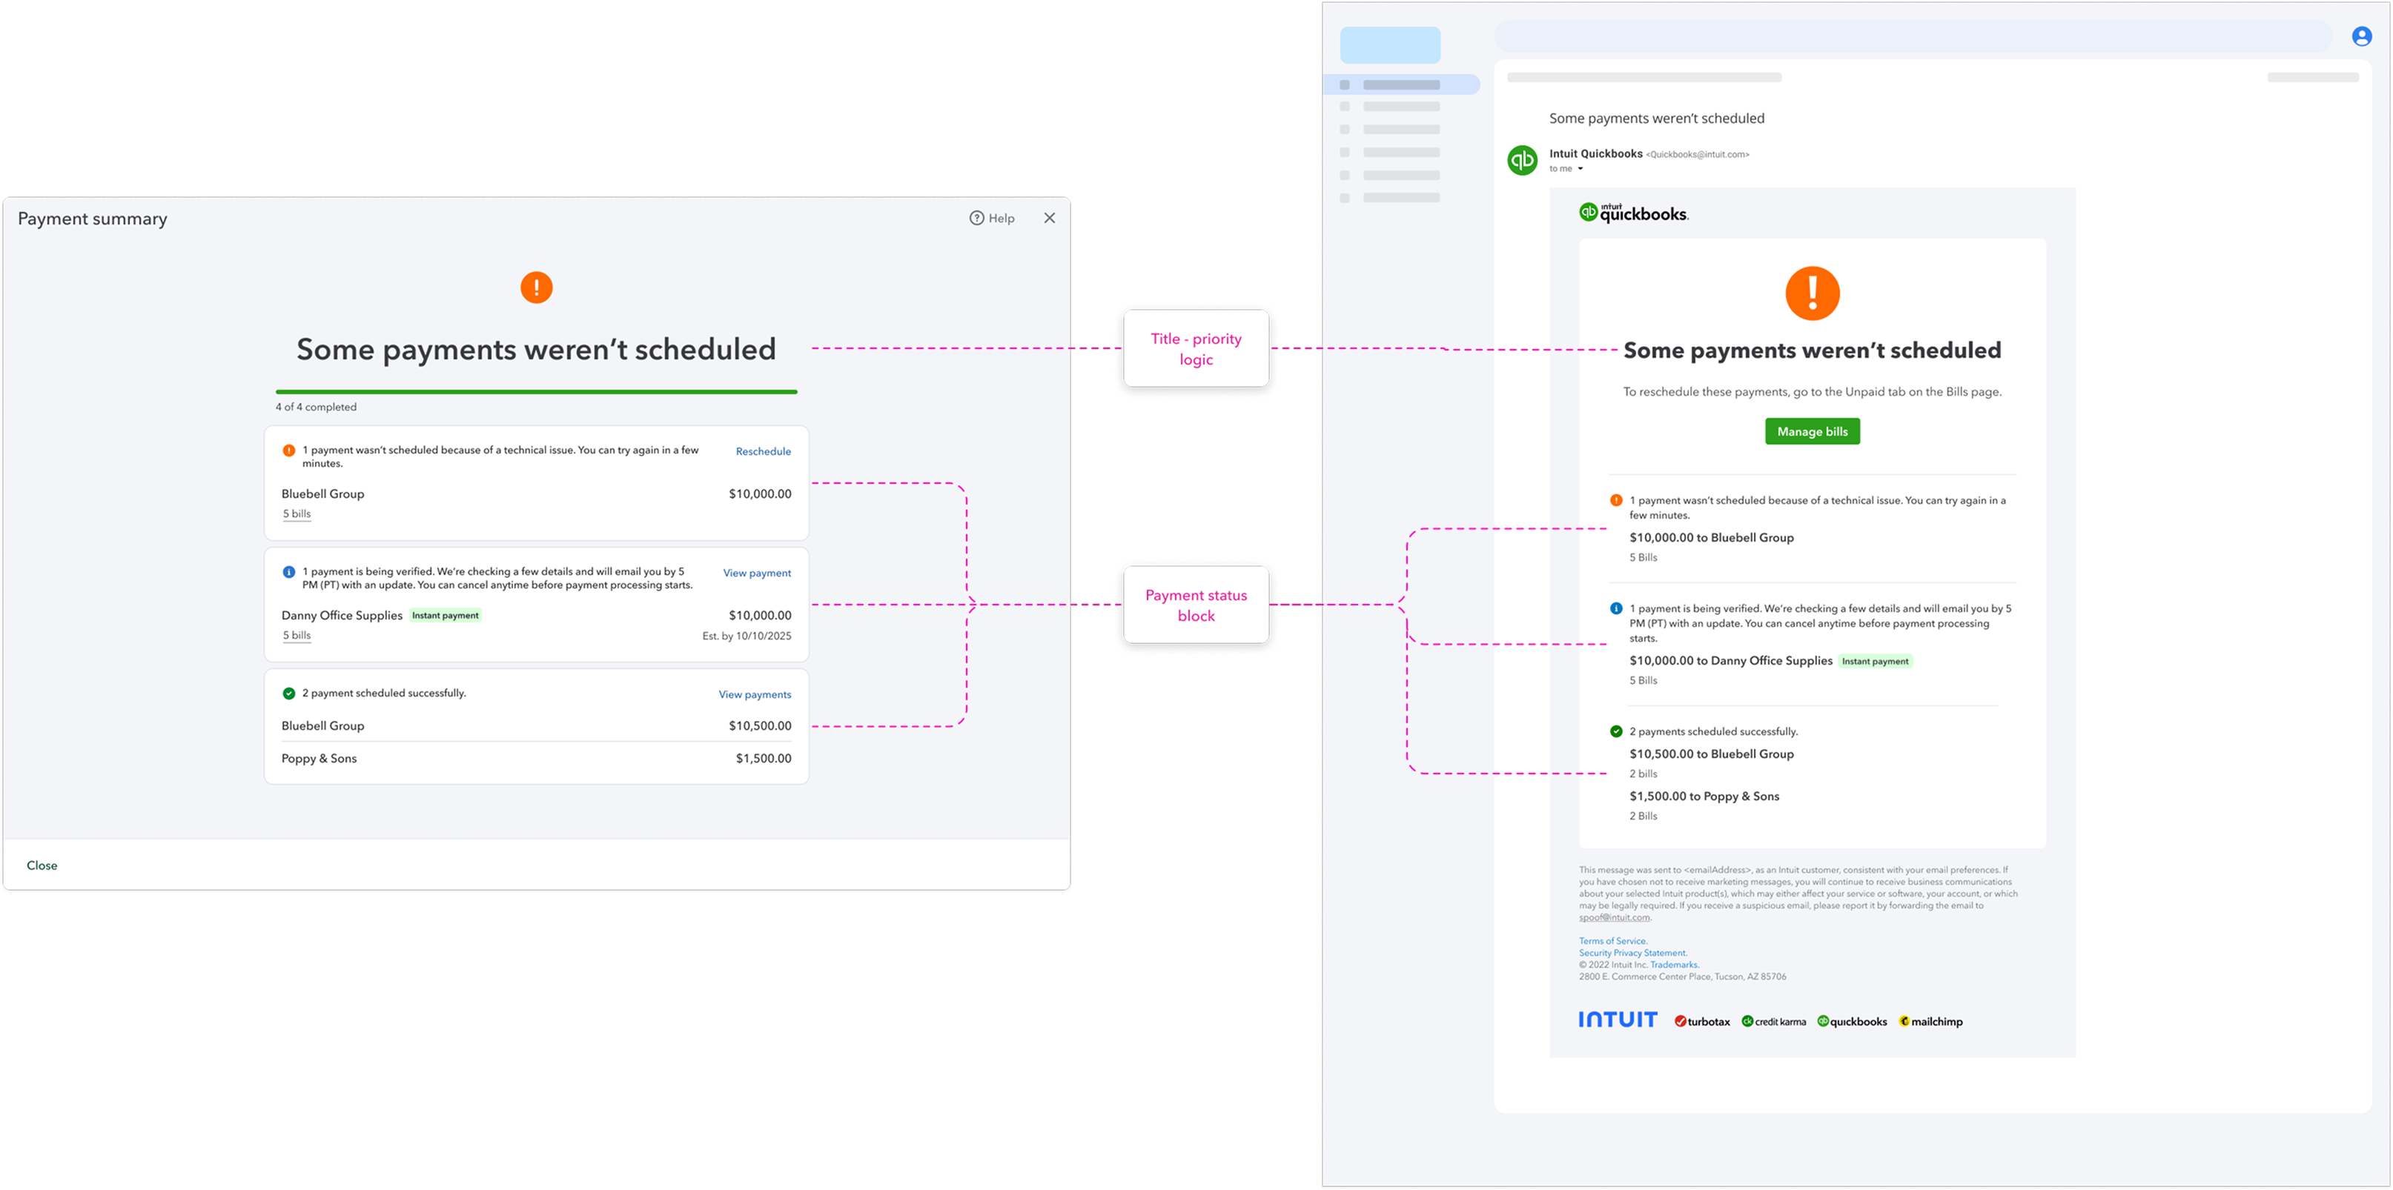Image resolution: width=2393 pixels, height=1190 pixels.
Task: Open Trademarks link in email footer
Action: coord(1674,965)
